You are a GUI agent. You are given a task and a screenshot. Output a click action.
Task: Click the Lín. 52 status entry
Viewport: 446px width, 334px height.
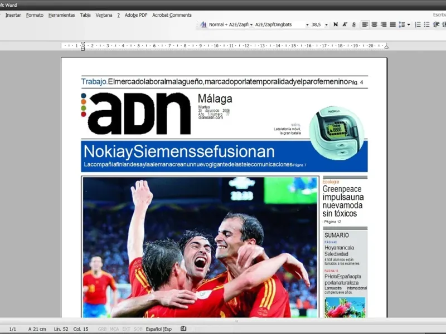61,329
